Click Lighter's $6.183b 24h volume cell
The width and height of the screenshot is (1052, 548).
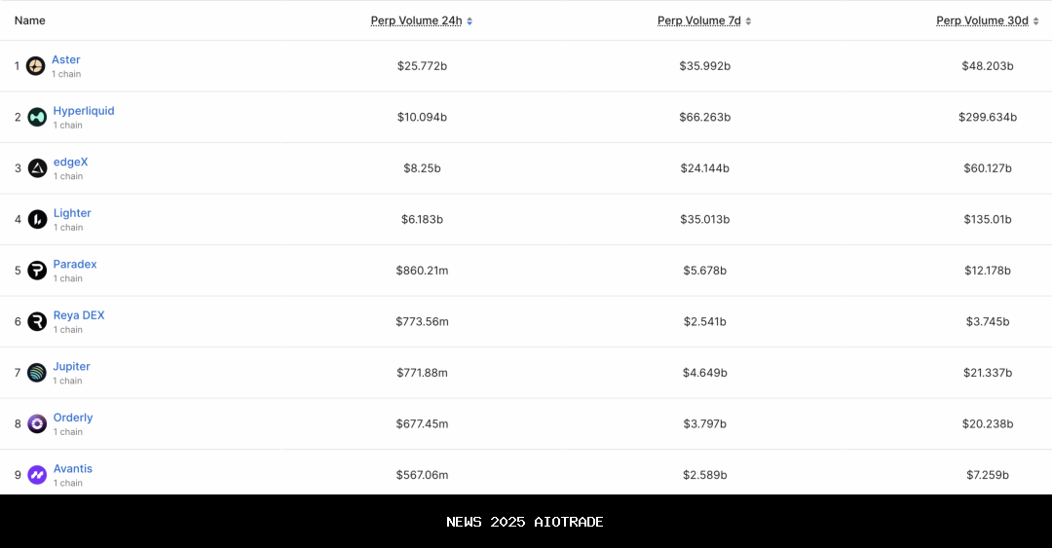coord(422,220)
